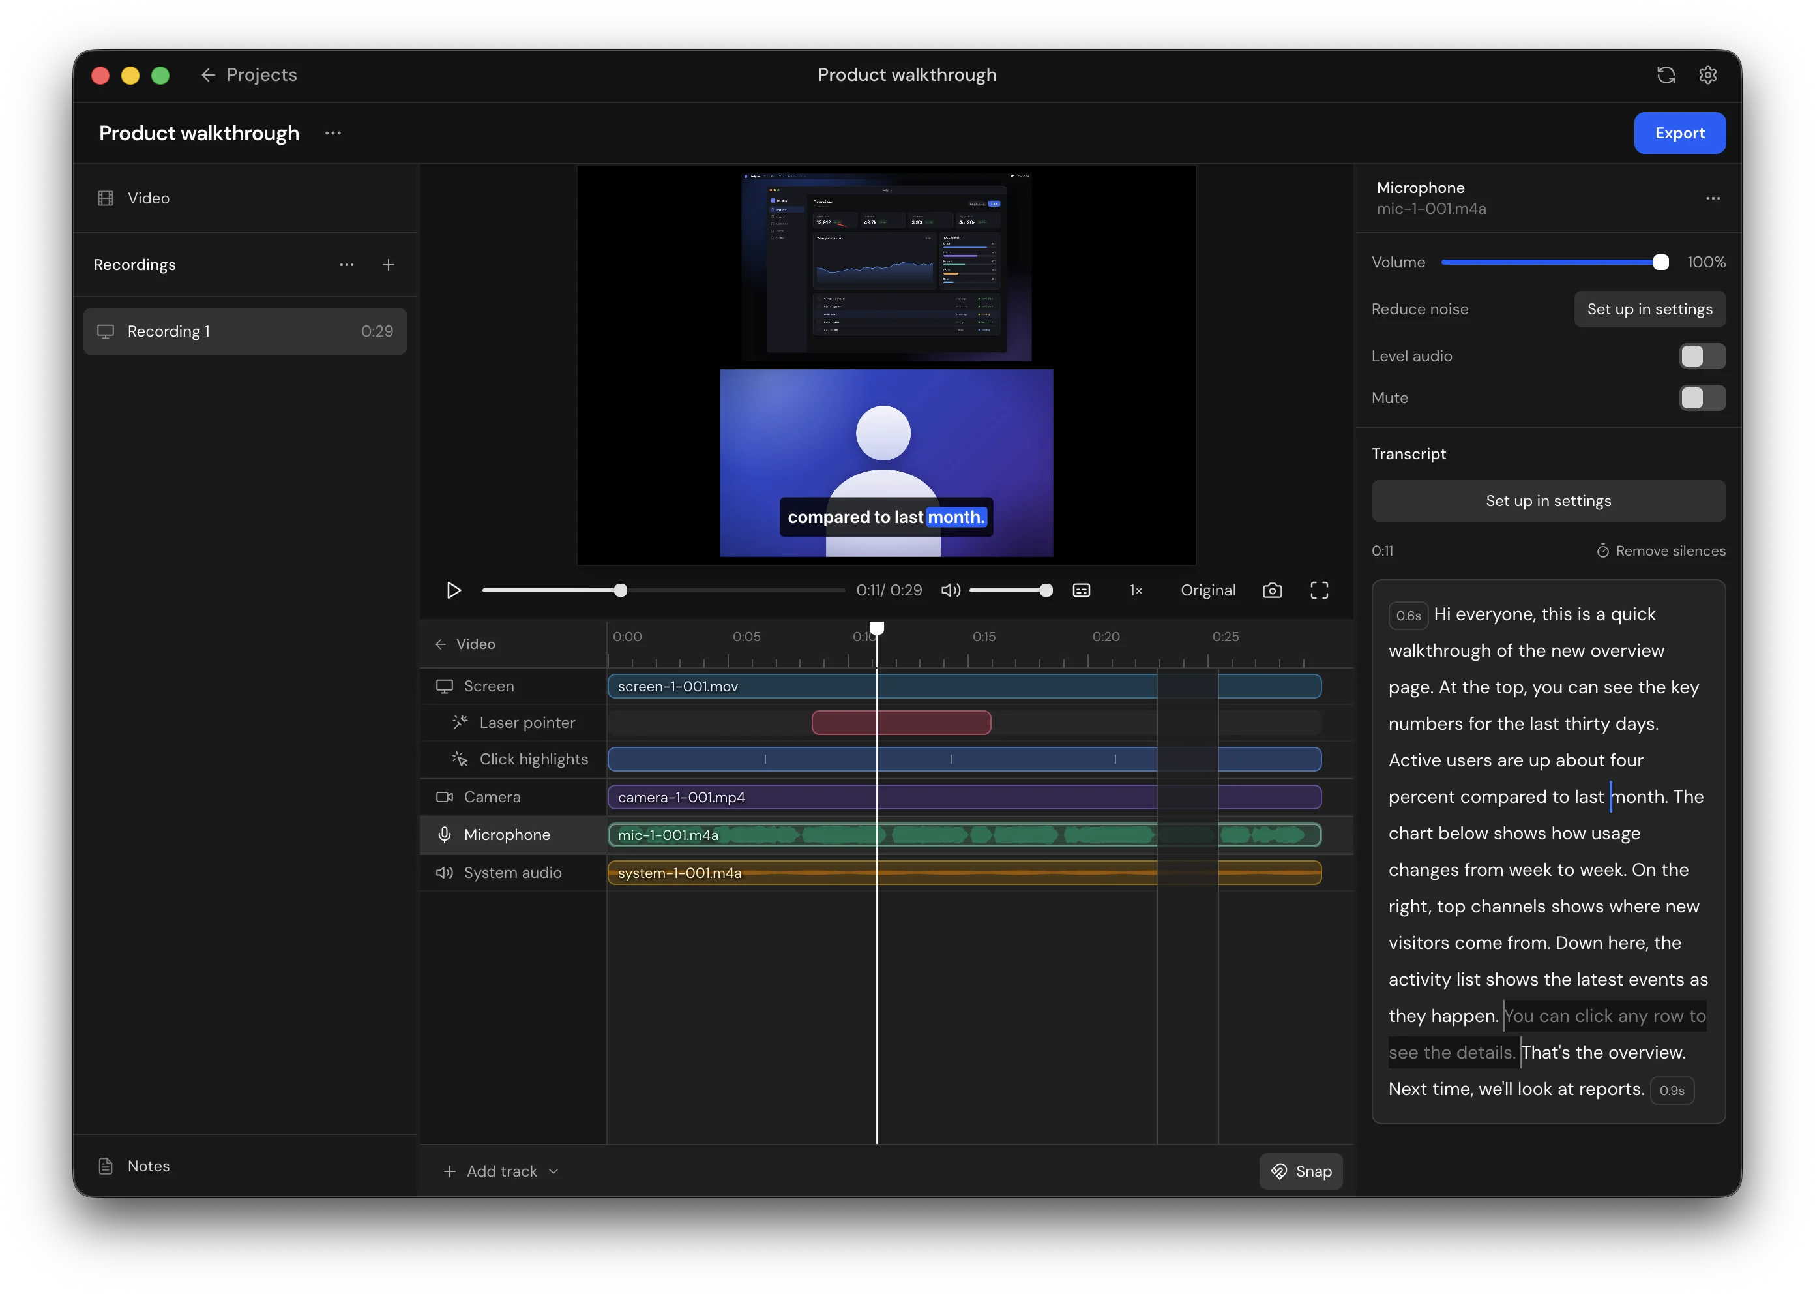Click the system-1-001.m4a audio clip
The width and height of the screenshot is (1815, 1294).
click(964, 873)
